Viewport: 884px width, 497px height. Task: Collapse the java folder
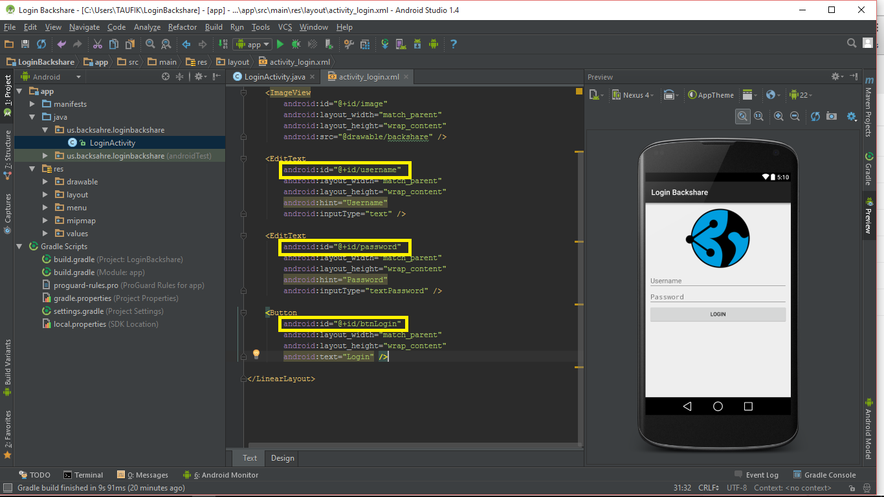[34, 117]
